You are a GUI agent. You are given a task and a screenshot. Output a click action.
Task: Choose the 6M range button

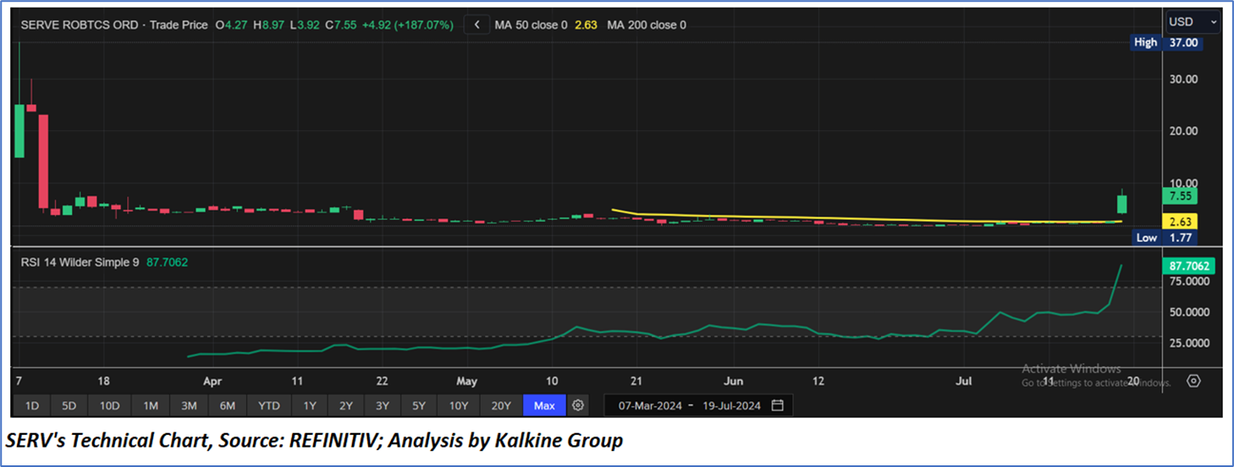[227, 405]
